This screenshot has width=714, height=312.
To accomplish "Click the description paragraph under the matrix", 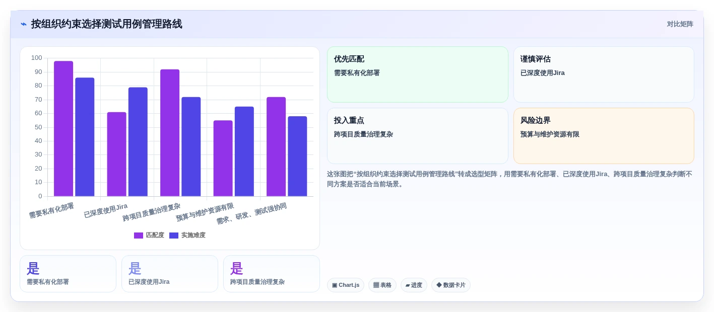I will pyautogui.click(x=510, y=179).
